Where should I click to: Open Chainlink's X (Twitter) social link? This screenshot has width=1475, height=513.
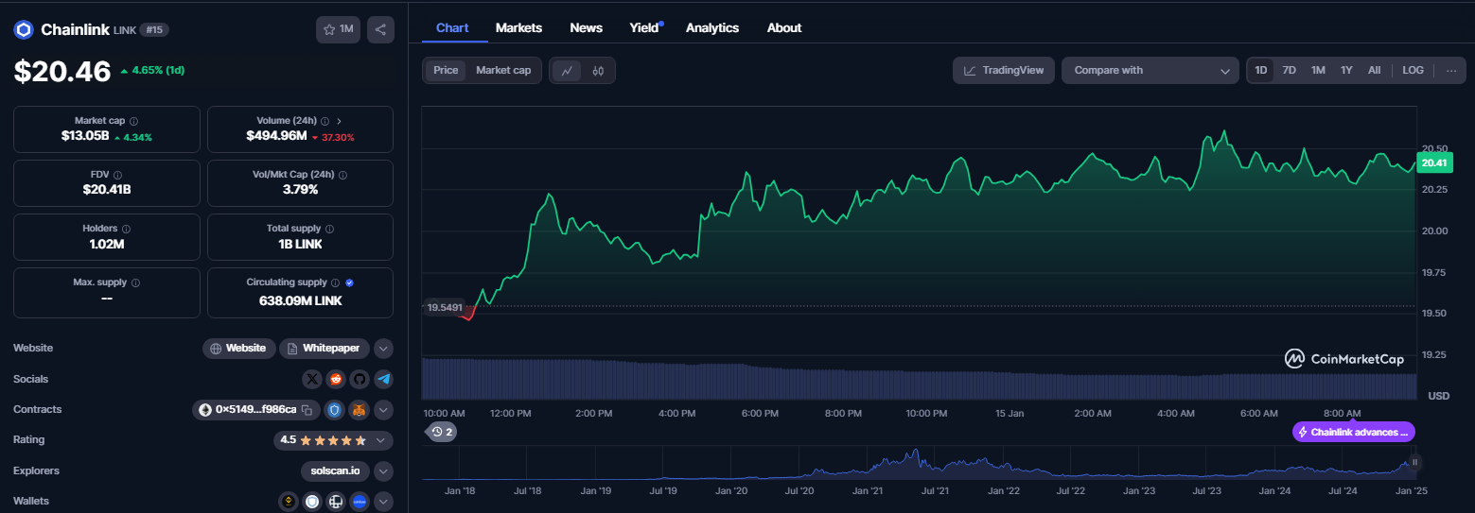click(312, 379)
